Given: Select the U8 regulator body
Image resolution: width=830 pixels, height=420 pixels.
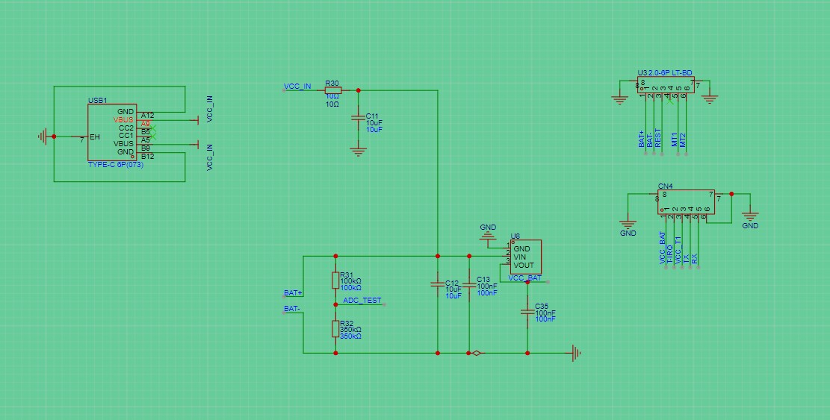Looking at the screenshot, I should (526, 257).
